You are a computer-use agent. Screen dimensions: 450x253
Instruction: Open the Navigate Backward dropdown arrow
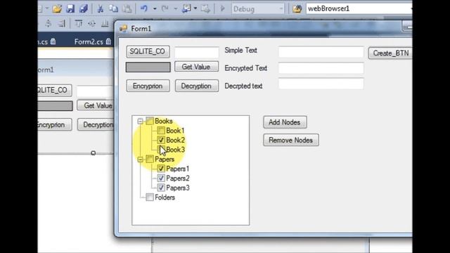tap(195, 9)
